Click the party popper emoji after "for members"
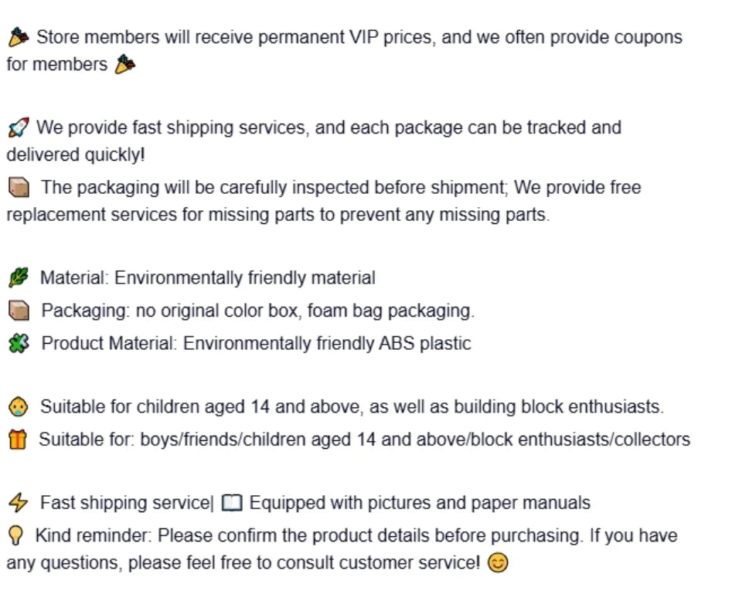The image size is (732, 601). click(124, 65)
